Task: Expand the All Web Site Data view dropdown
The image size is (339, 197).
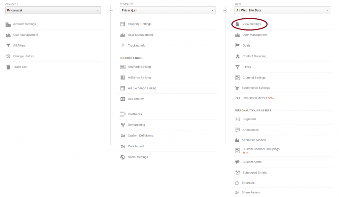Action: tap(282, 11)
